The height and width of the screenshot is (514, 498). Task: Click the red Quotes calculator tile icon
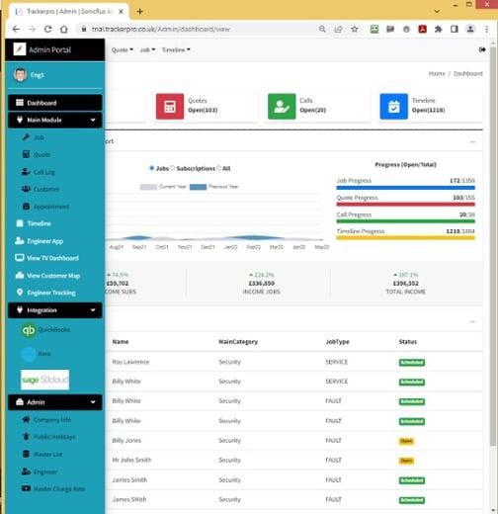(x=170, y=107)
